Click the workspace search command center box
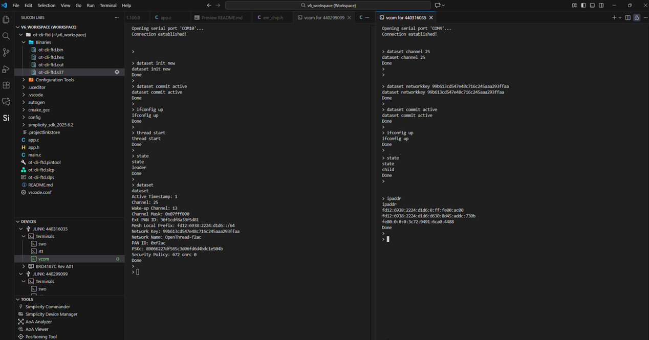Viewport: 649px width, 340px height. pyautogui.click(x=328, y=5)
